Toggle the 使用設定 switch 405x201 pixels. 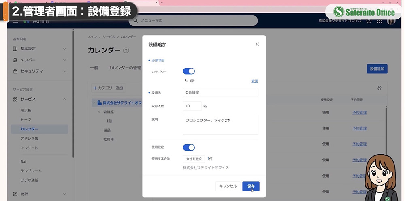pyautogui.click(x=189, y=147)
